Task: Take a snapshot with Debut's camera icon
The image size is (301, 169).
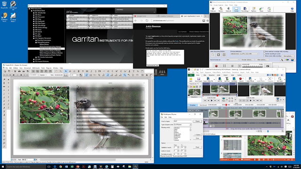Action: click(x=268, y=66)
